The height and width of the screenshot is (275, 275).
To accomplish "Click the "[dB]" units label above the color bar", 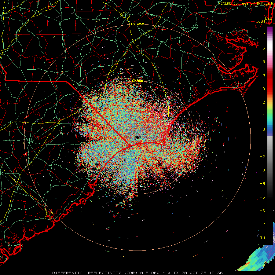I will 261,21.
